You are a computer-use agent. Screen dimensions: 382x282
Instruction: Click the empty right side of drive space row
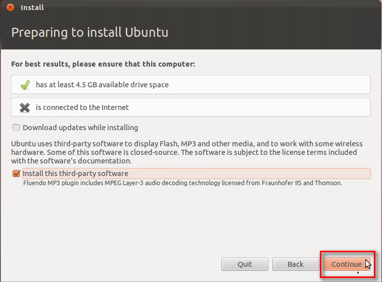[x=283, y=85]
